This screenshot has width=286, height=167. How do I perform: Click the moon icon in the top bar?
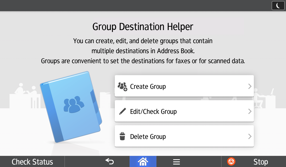click(x=278, y=5)
